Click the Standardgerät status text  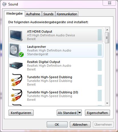tap(38, 54)
